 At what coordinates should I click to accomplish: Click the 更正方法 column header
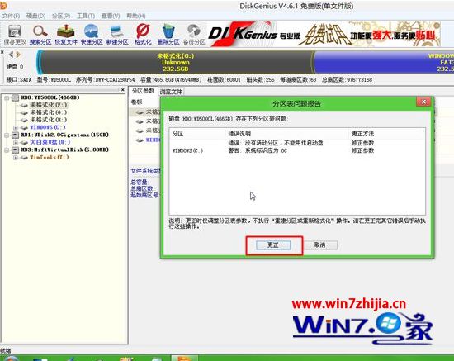pyautogui.click(x=362, y=134)
